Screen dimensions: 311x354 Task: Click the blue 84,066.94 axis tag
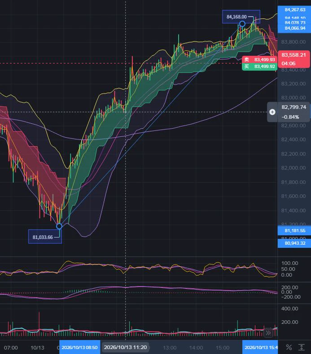tap(294, 28)
